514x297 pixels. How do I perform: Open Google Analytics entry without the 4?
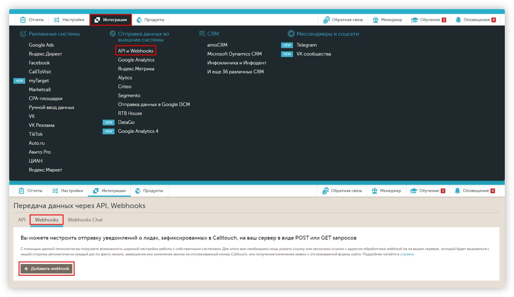(x=136, y=60)
